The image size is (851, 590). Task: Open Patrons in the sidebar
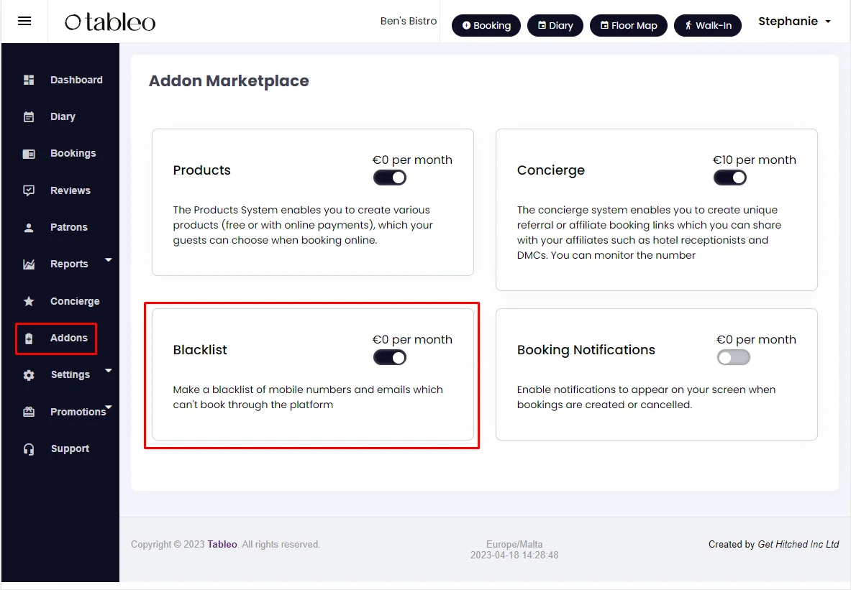[x=69, y=227]
